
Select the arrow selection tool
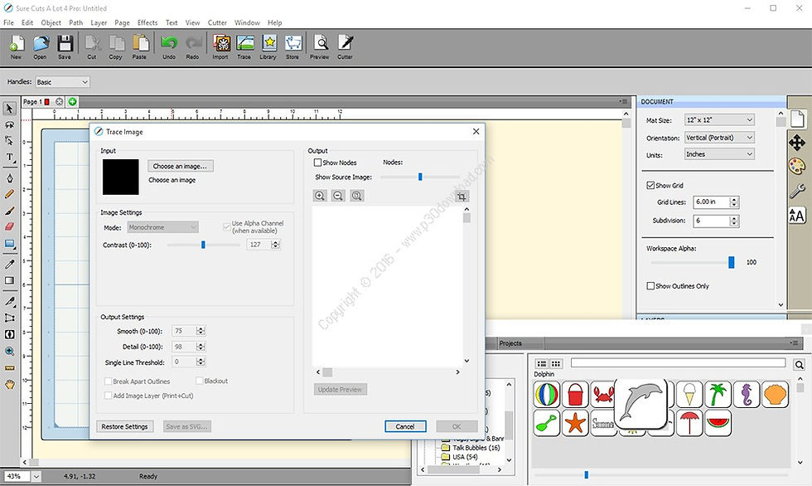[x=9, y=109]
